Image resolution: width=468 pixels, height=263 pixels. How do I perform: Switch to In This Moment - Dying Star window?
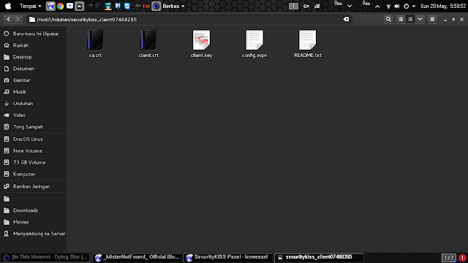(x=45, y=257)
